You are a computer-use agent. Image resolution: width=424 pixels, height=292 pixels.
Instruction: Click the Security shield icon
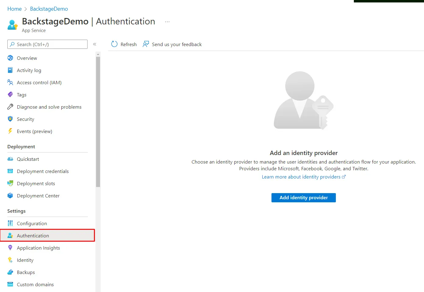(10, 119)
